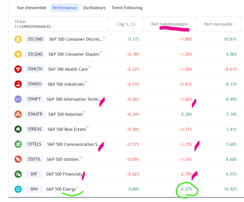Click the Ticker column header
The height and width of the screenshot is (202, 244).
coord(20,22)
